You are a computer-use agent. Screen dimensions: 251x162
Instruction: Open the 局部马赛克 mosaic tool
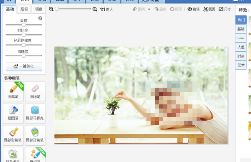tap(35, 114)
